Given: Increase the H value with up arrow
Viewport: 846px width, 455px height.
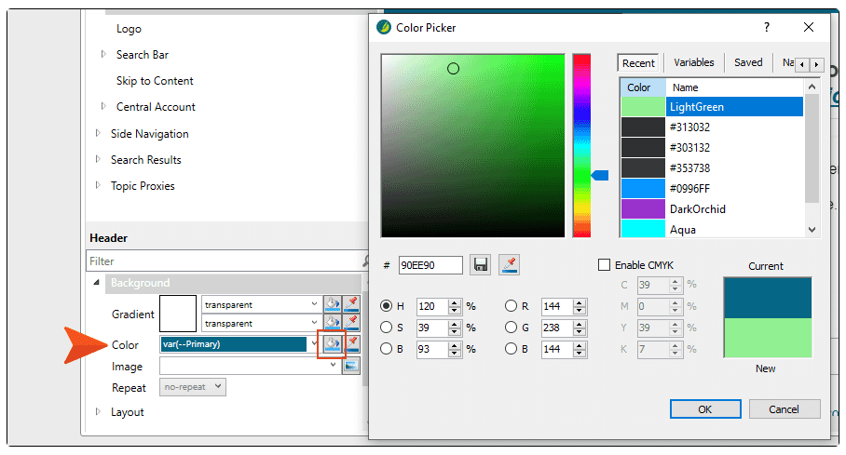Looking at the screenshot, I should coord(455,303).
